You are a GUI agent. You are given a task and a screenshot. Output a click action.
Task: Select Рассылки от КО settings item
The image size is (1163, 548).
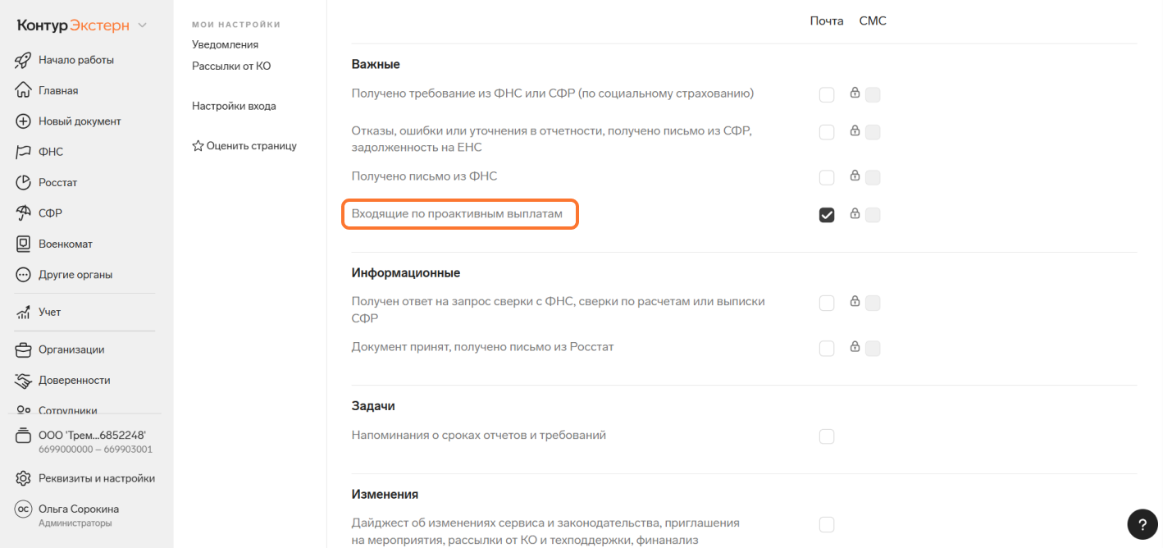pyautogui.click(x=231, y=66)
